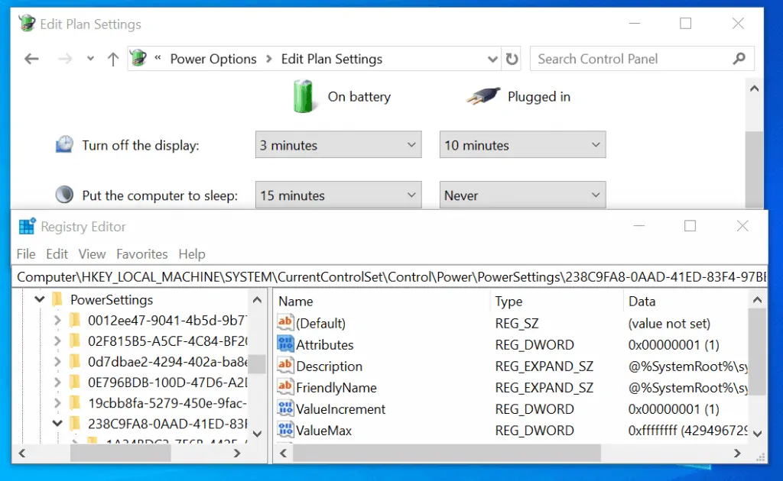Screen dimensions: 783x481
Task: Select the 02F815B5-A5CF folder icon
Action: (75, 341)
